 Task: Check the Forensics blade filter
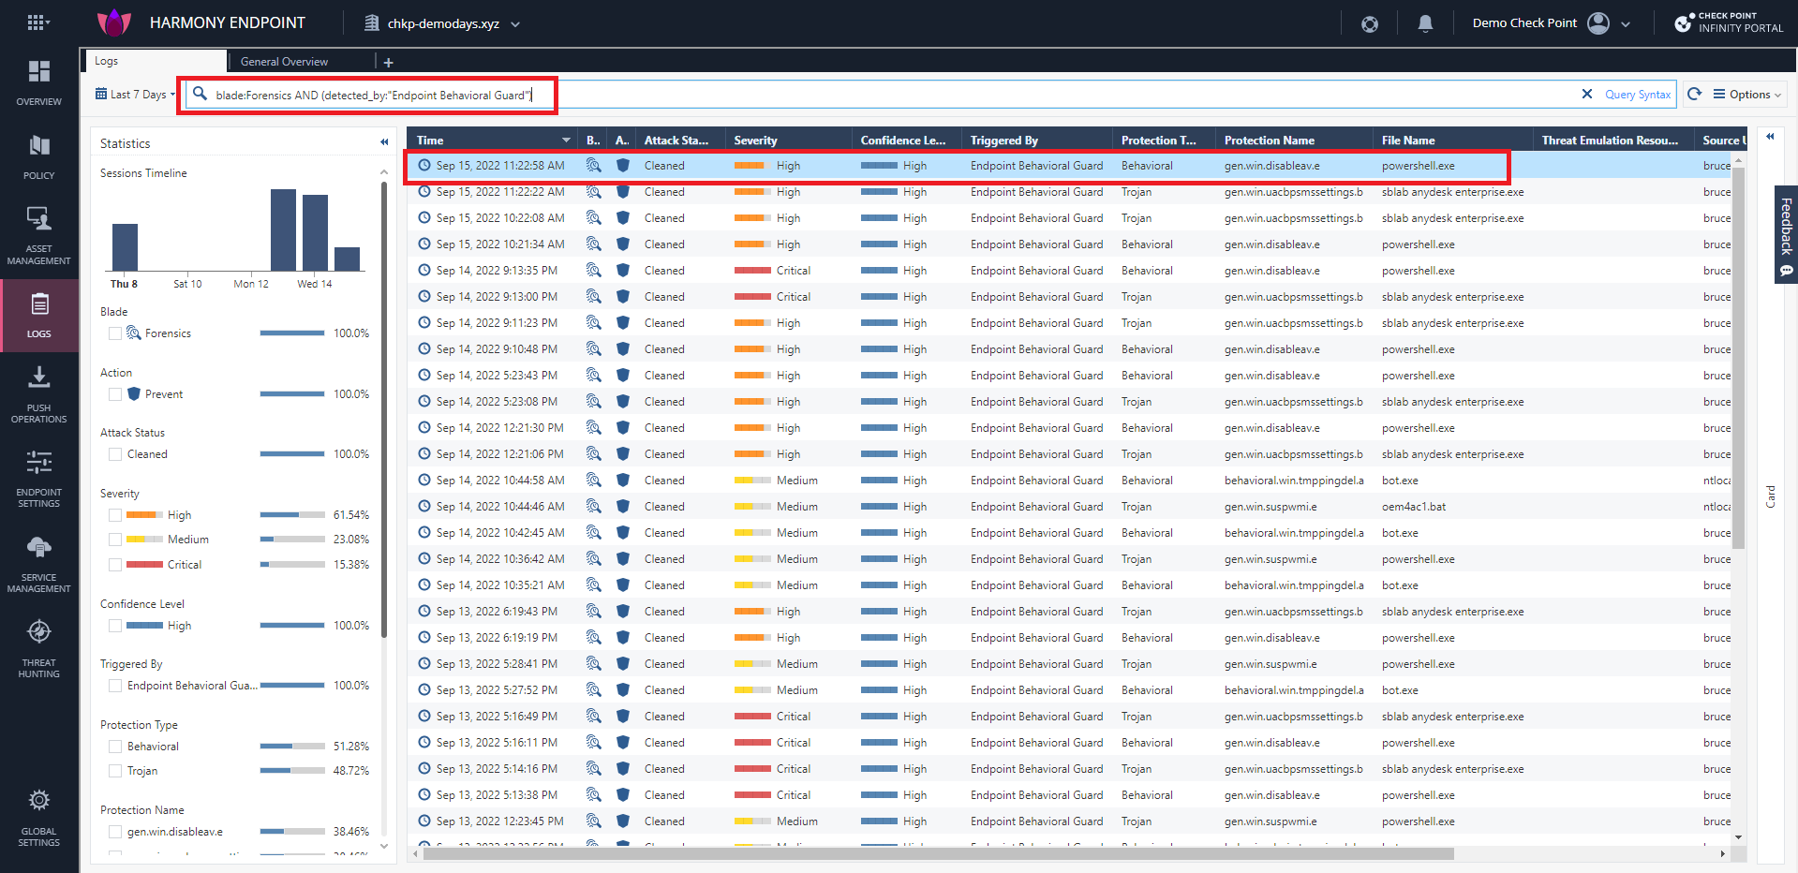pos(115,333)
